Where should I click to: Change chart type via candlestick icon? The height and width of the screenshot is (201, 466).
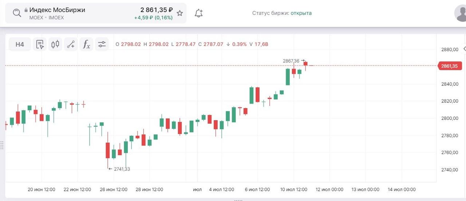[55, 44]
